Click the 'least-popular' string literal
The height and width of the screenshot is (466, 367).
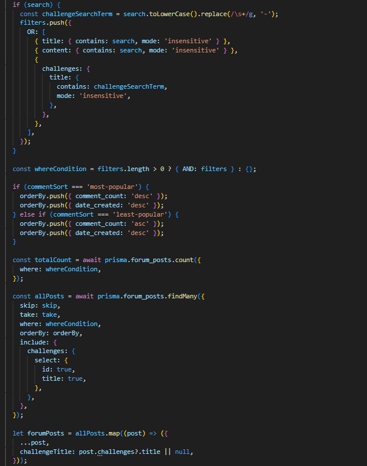point(141,214)
